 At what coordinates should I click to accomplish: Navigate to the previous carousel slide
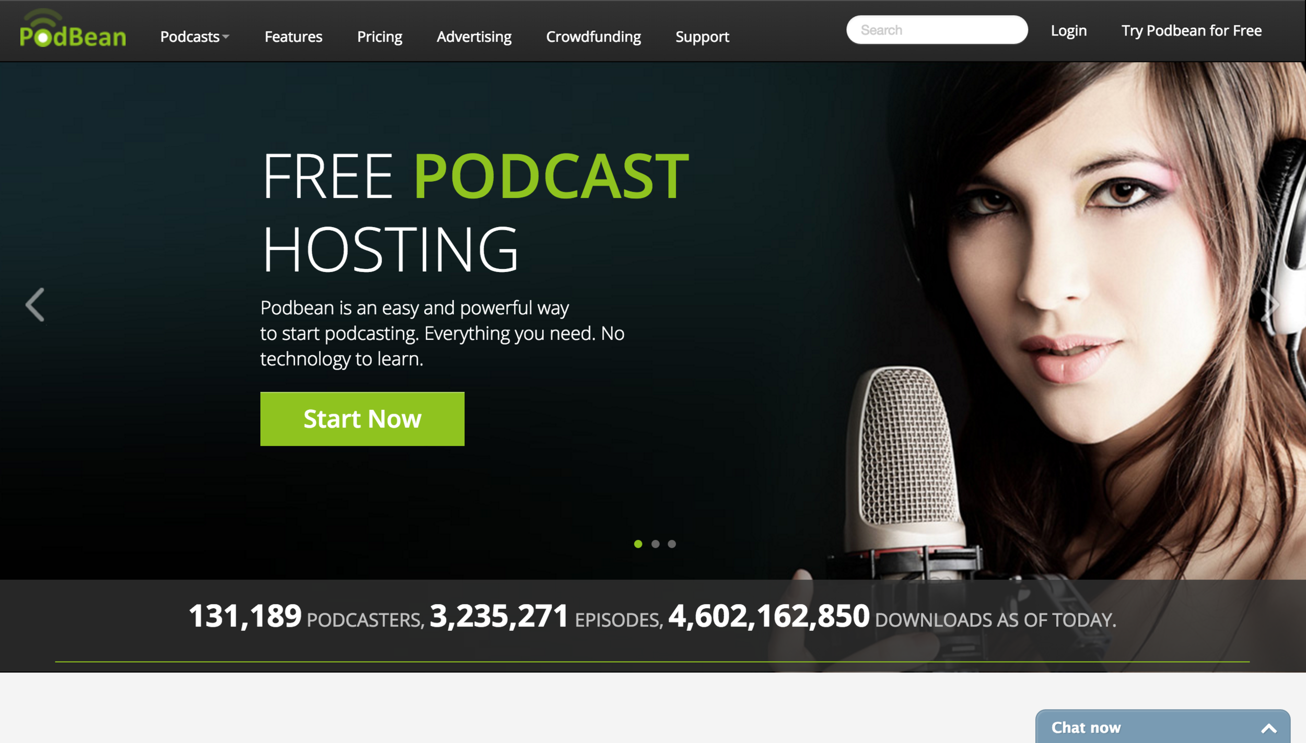pos(34,305)
